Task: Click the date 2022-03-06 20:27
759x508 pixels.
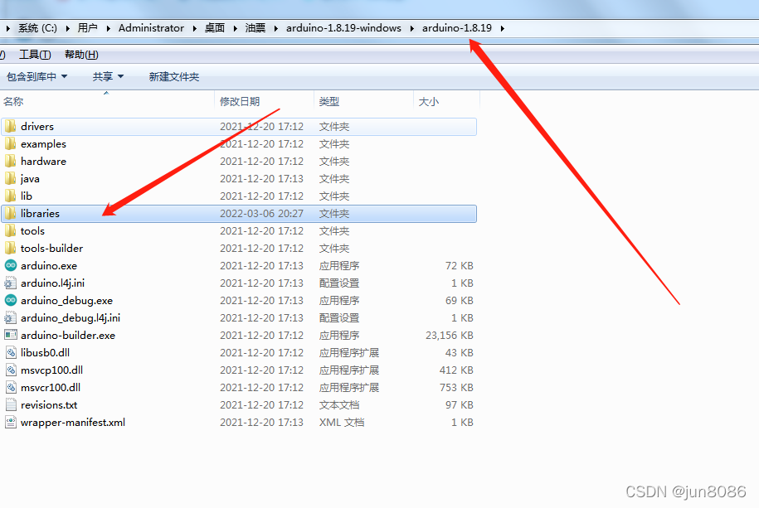Action: coord(261,213)
